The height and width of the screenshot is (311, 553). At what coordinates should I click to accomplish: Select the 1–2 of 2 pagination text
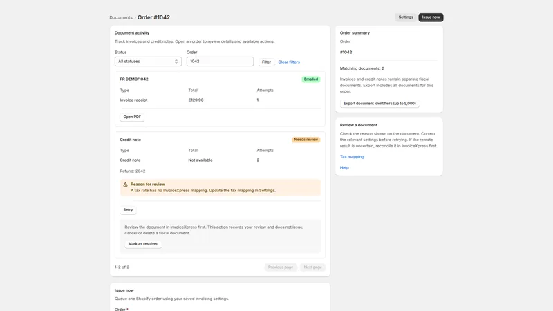(122, 267)
